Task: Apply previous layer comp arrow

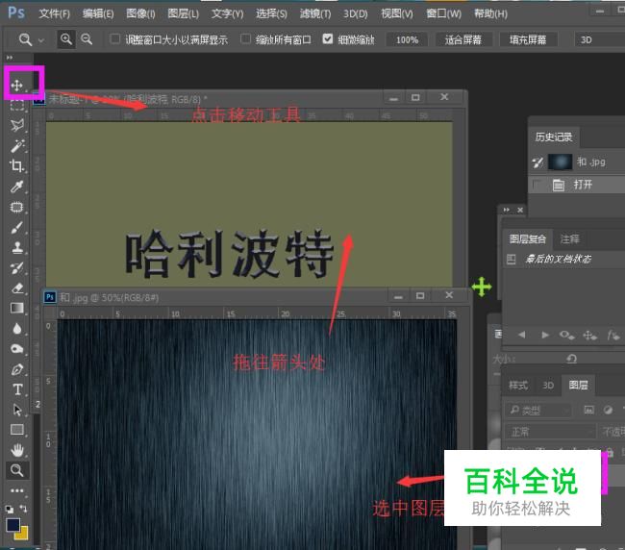Action: pyautogui.click(x=521, y=335)
